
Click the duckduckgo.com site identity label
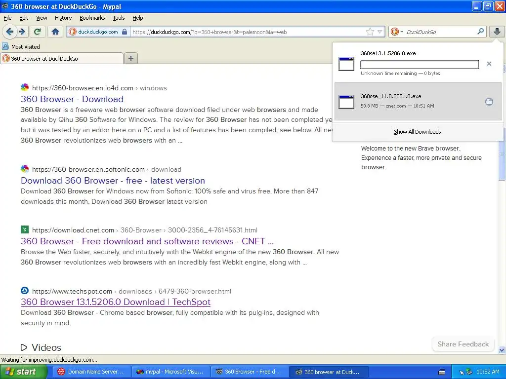click(98, 32)
